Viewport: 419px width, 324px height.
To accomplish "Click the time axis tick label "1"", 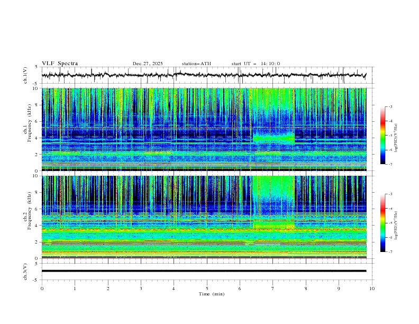I will click(75, 289).
